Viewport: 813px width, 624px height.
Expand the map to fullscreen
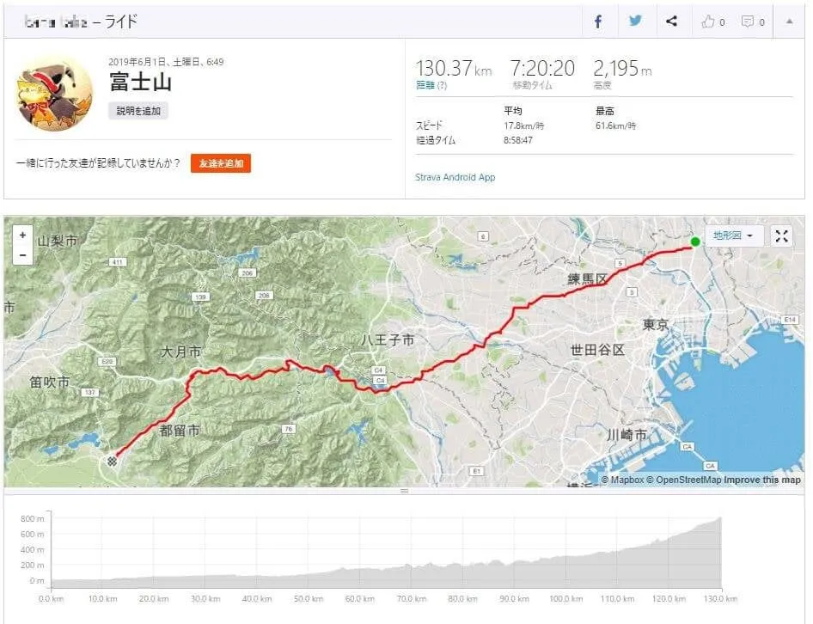click(x=781, y=236)
